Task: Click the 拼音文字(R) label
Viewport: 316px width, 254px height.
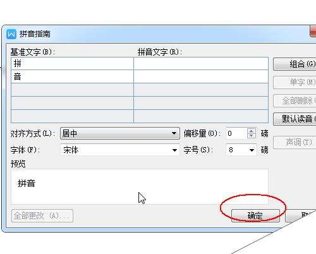Action: [x=160, y=52]
